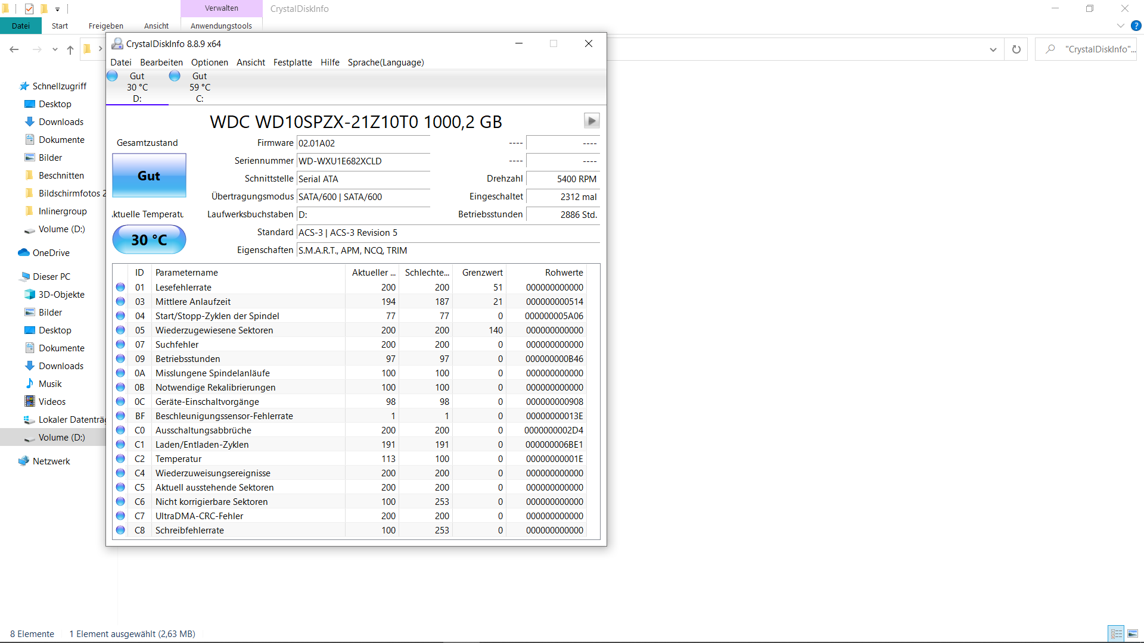Select drive C: status orb at 59 °C
This screenshot has width=1144, height=643.
click(x=175, y=76)
